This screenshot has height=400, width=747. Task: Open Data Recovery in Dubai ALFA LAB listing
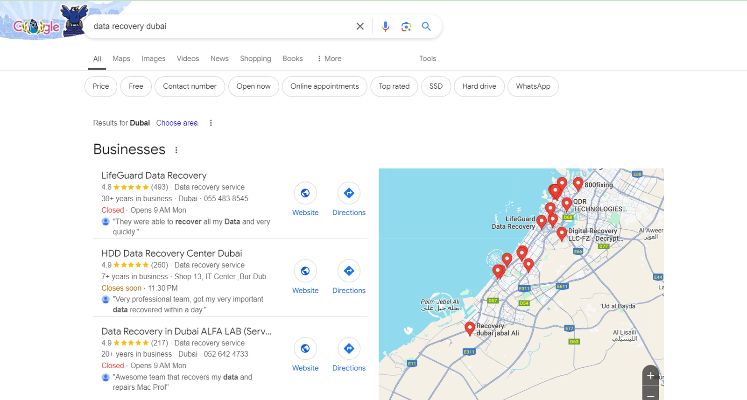187,331
